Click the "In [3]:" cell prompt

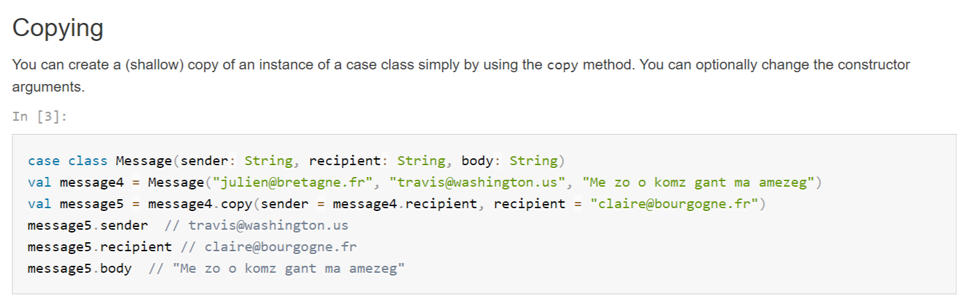point(40,116)
